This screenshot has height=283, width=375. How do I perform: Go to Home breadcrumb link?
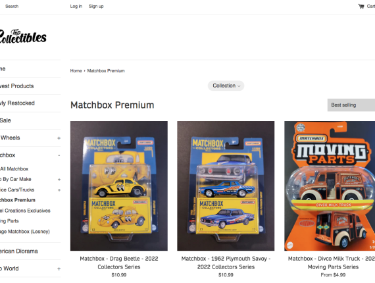[76, 71]
